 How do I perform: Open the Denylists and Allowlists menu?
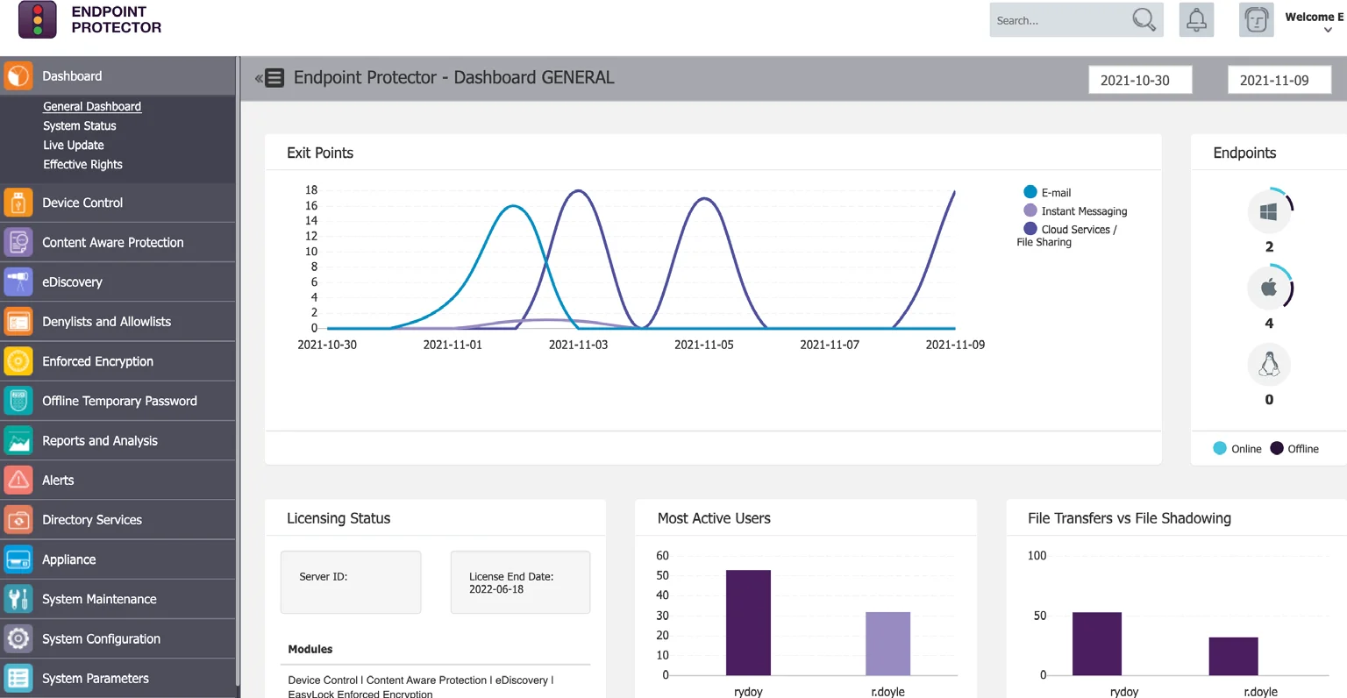[x=118, y=322]
